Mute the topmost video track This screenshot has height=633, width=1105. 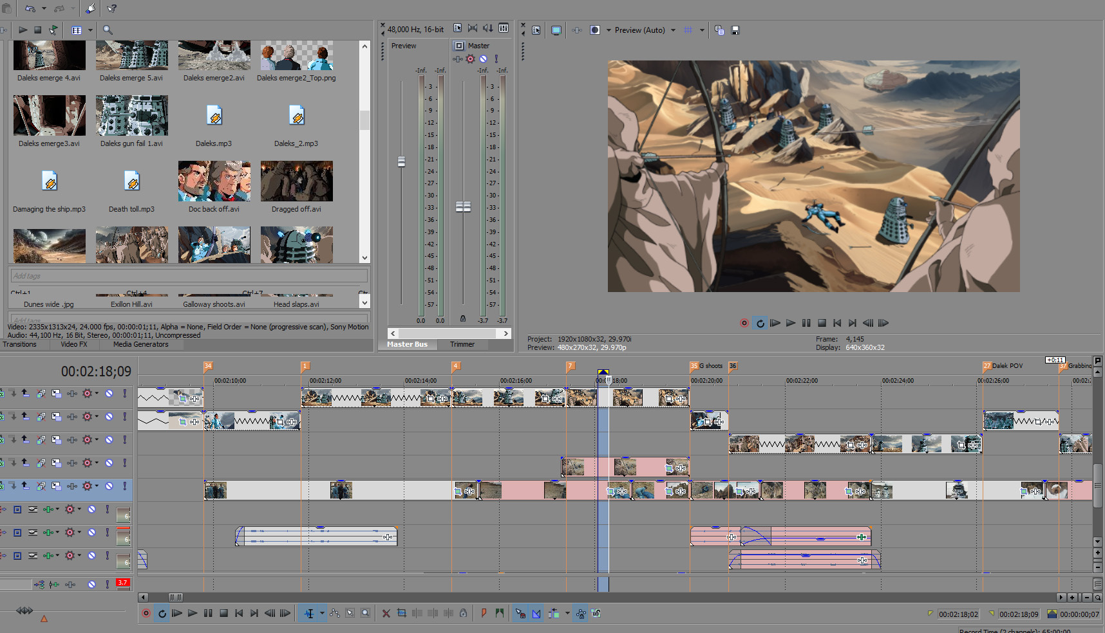pyautogui.click(x=109, y=394)
